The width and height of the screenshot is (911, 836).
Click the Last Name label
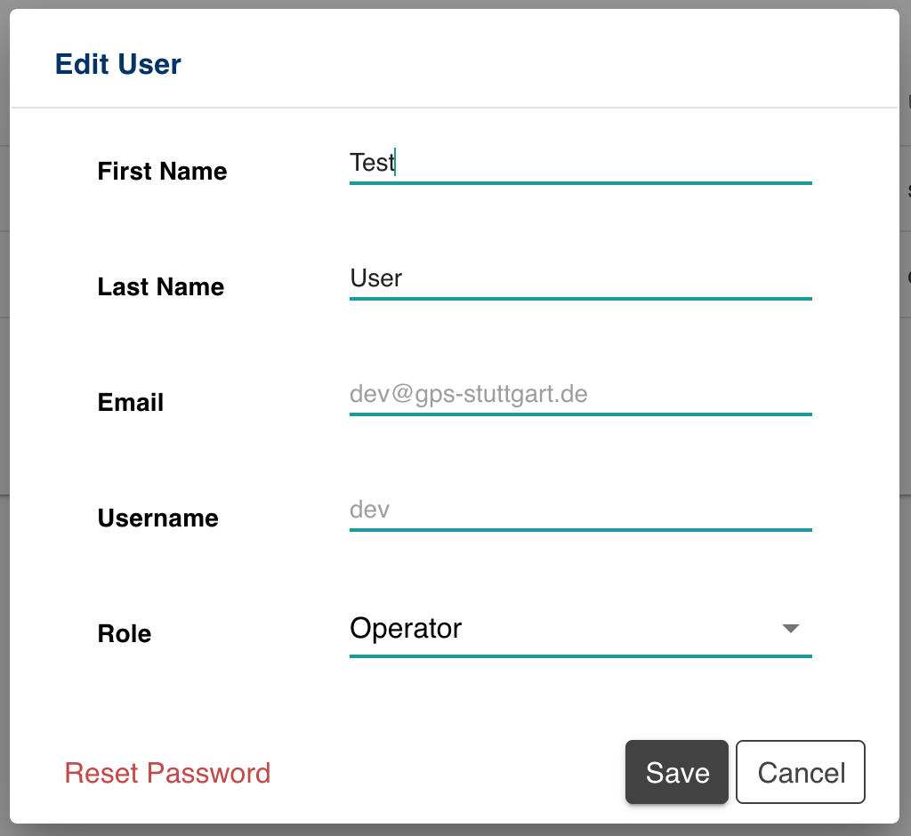pyautogui.click(x=161, y=287)
